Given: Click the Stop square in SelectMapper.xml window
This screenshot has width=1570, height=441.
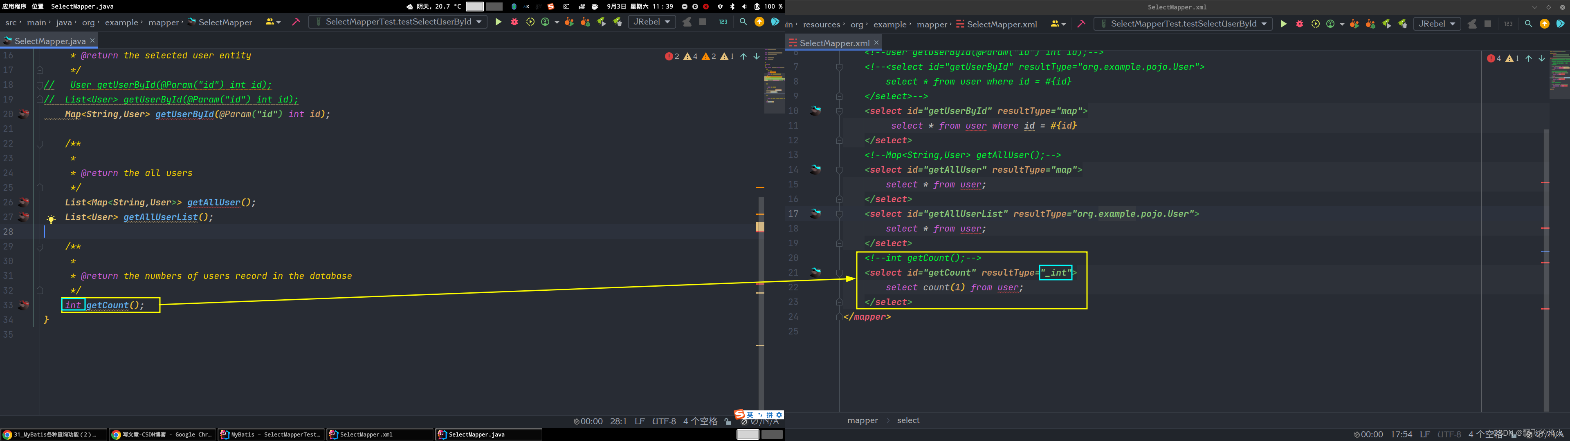Looking at the screenshot, I should point(1488,24).
